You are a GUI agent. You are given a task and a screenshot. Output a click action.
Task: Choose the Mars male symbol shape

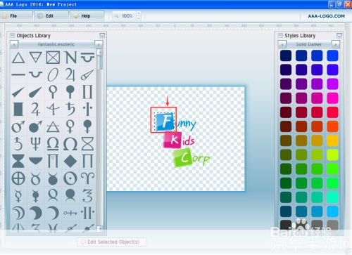18,126
